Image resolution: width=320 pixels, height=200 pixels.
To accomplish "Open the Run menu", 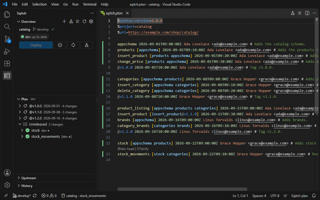I will coord(75,4).
